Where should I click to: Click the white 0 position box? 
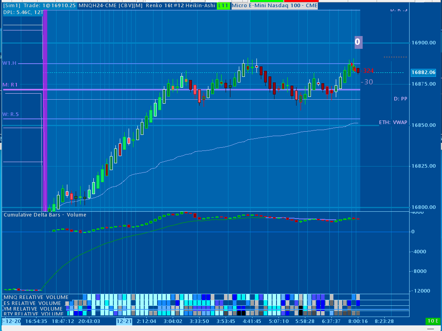point(357,42)
